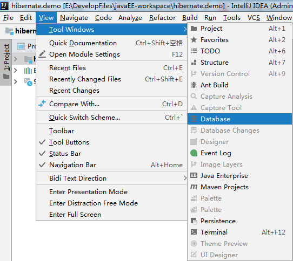Screen dimensions: 293x261
Task: Select Quick Switch Scheme entry
Action: 111,117
